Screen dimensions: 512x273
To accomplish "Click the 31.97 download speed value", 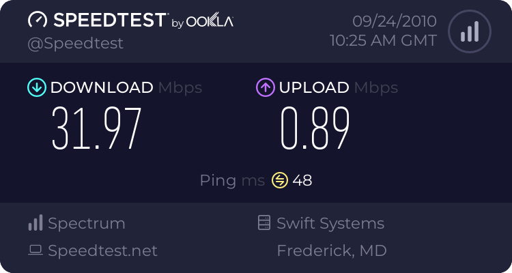I will pyautogui.click(x=97, y=128).
